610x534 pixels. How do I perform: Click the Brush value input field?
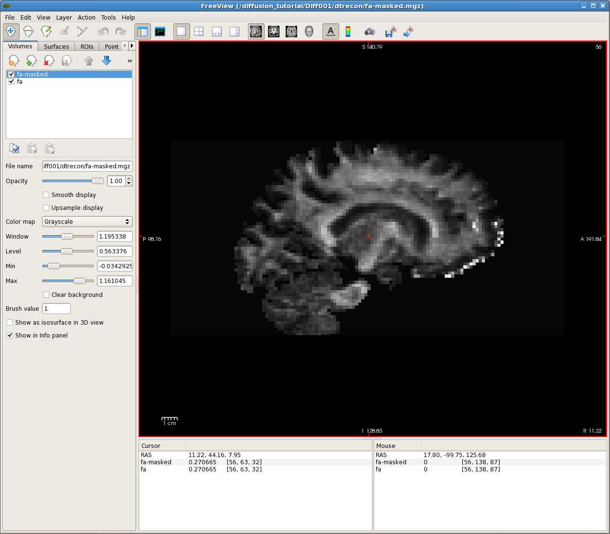coord(56,309)
